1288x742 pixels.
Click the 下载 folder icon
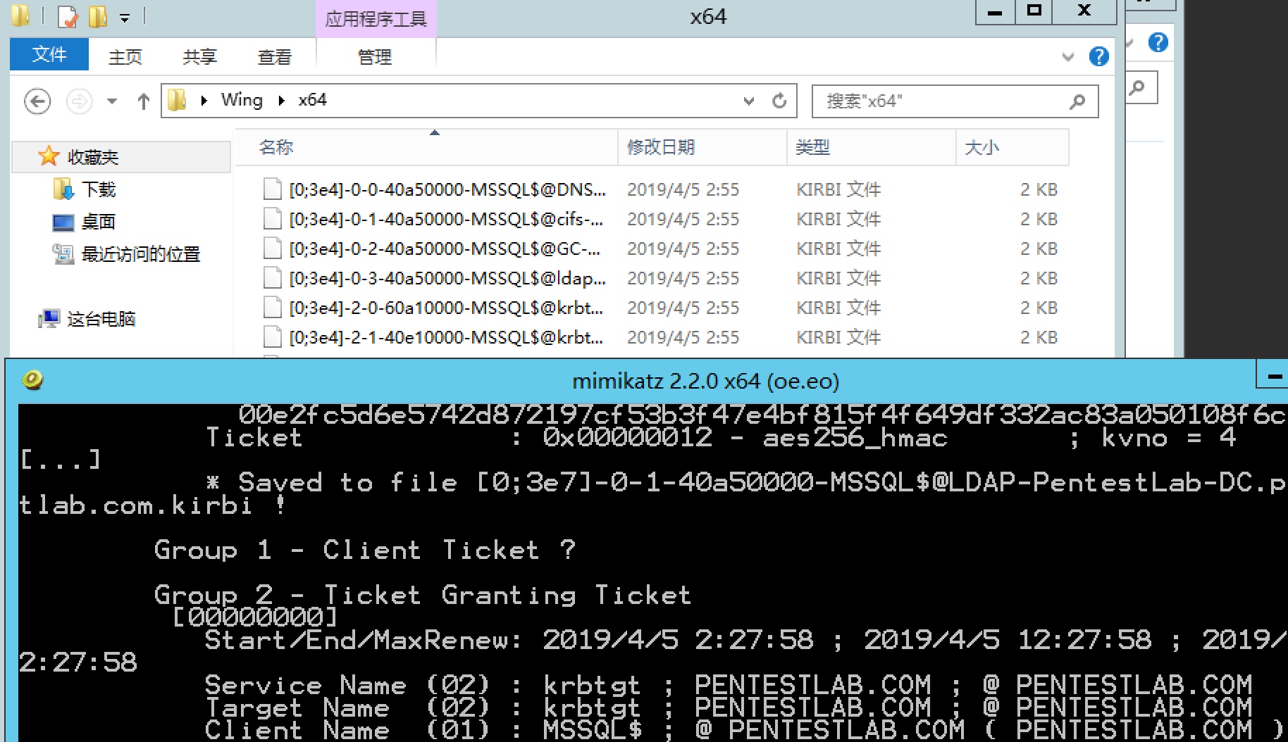coord(63,189)
